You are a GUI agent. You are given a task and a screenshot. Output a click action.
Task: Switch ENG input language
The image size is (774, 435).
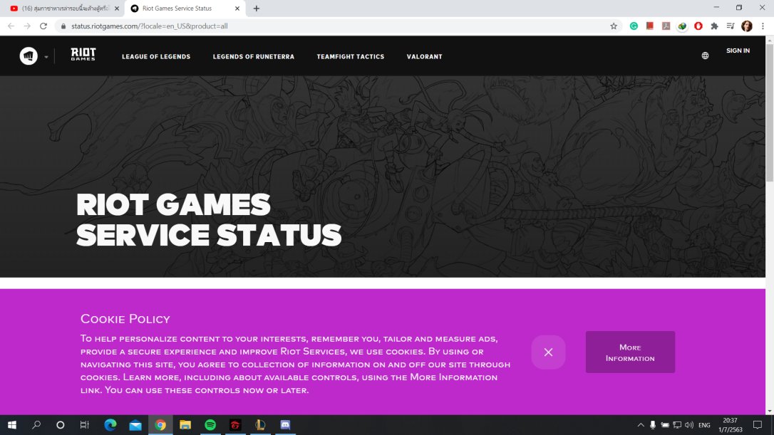[x=704, y=424]
